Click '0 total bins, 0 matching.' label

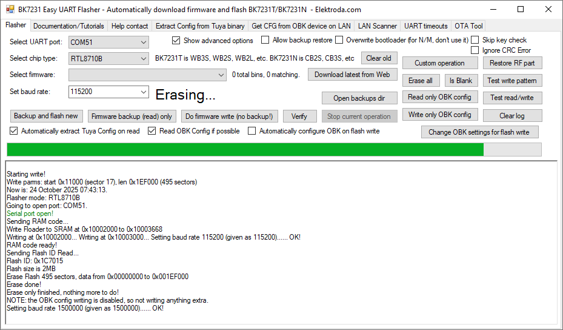[265, 75]
